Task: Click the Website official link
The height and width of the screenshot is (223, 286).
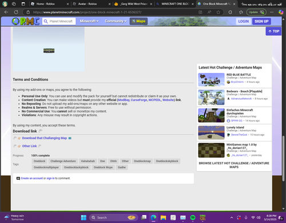Action: point(168,100)
